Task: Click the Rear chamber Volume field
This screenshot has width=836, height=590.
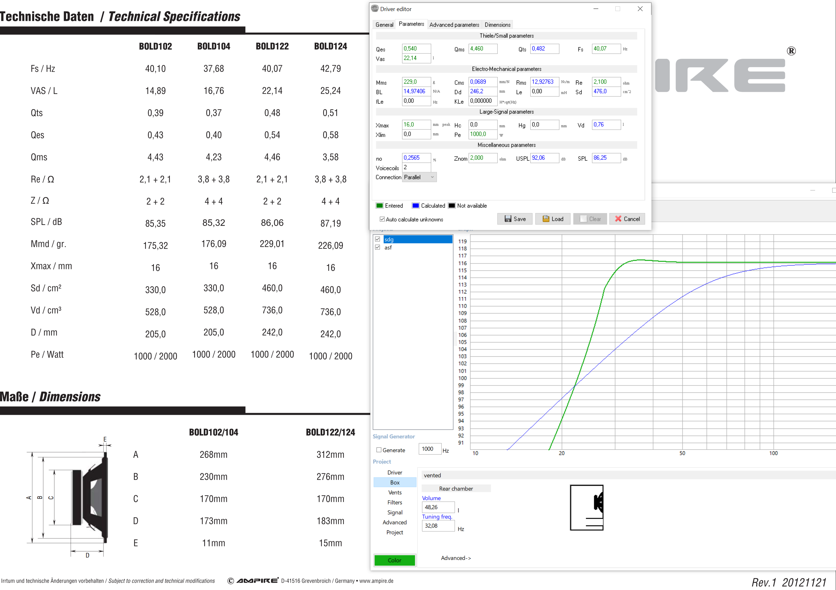Action: (x=438, y=507)
